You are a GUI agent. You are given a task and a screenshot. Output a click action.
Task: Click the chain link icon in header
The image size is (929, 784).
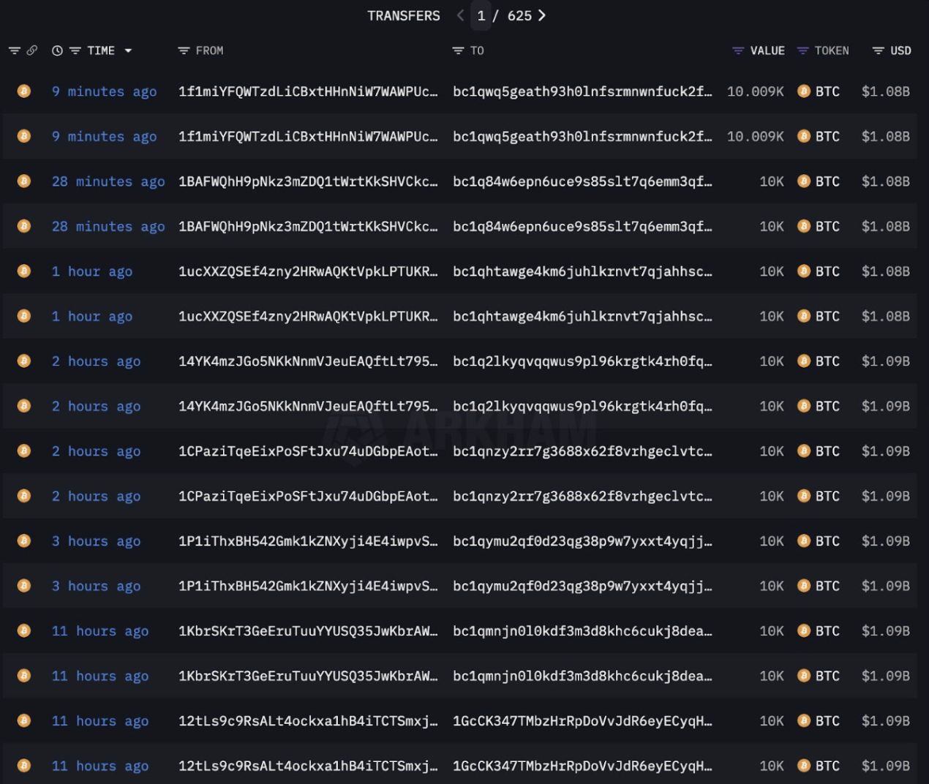[x=31, y=50]
